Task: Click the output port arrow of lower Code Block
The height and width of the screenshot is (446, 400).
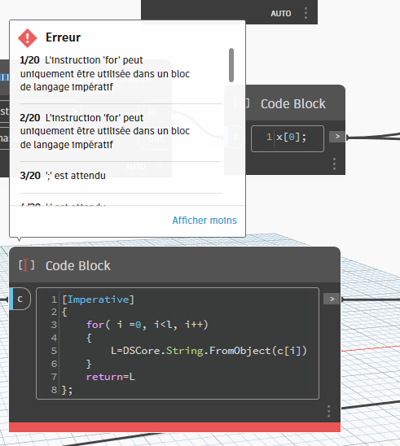Action: tap(332, 299)
